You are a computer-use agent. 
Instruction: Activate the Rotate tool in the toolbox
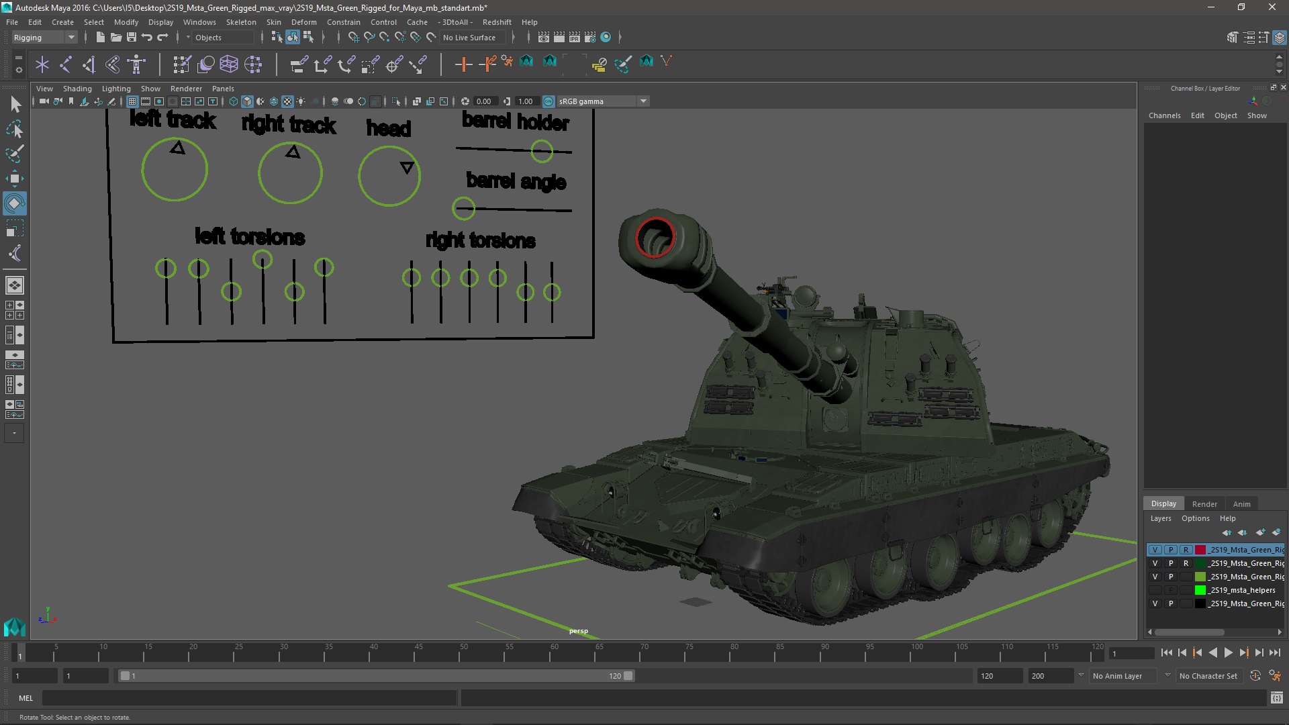15,203
